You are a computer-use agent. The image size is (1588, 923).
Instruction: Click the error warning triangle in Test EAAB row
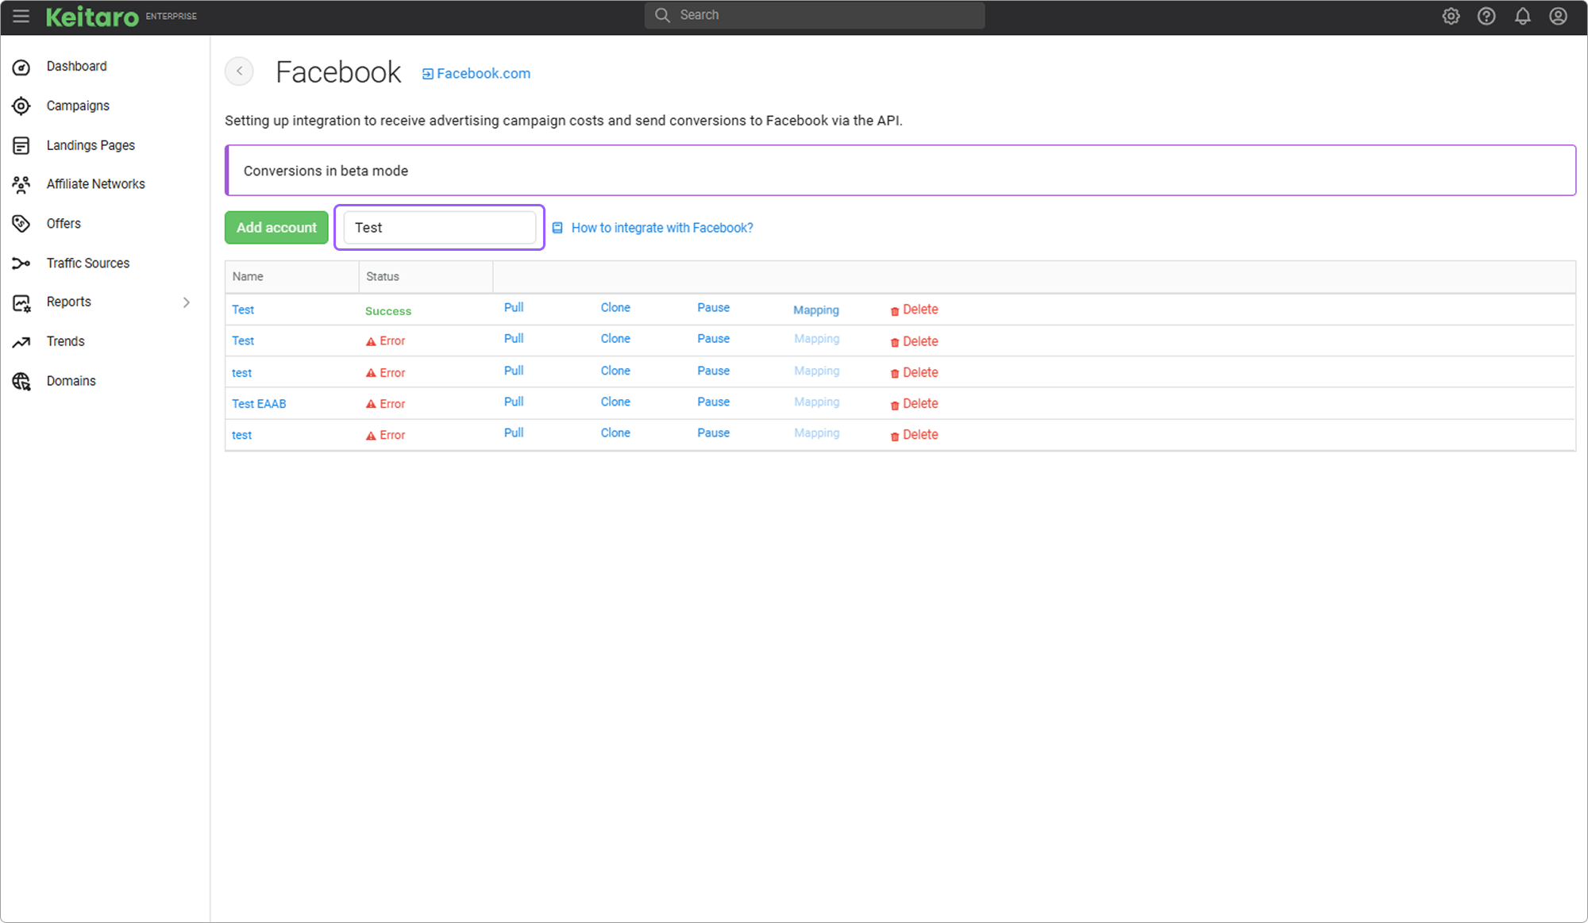(x=371, y=404)
